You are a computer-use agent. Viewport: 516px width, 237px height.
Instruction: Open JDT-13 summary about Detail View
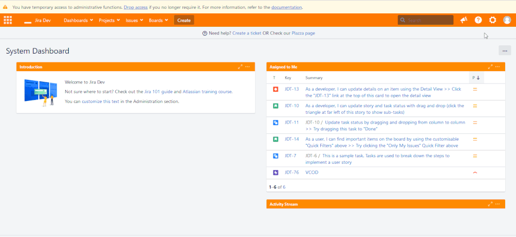(383, 92)
